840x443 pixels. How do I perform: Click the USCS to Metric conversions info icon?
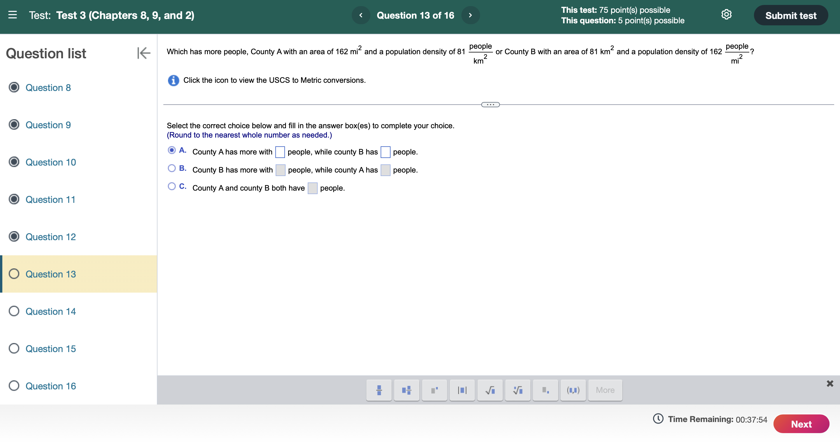173,80
